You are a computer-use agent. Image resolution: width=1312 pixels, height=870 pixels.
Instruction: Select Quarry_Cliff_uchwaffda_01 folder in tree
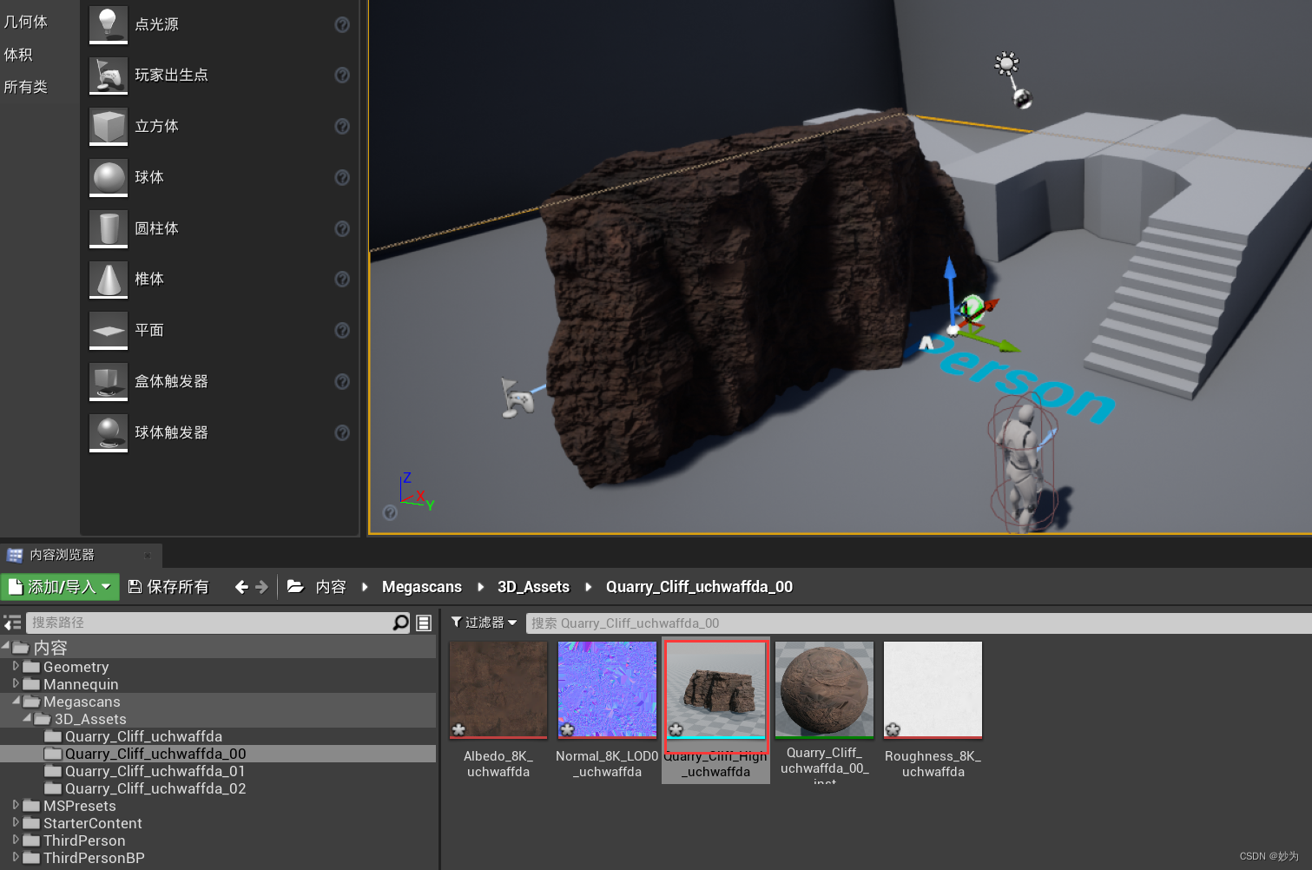click(155, 771)
